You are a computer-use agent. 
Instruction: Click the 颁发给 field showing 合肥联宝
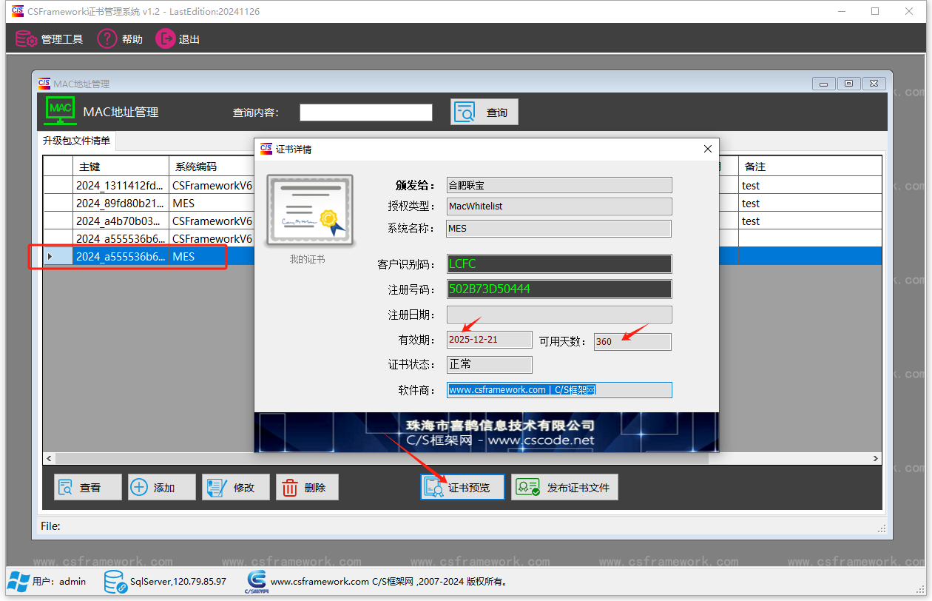(x=559, y=185)
